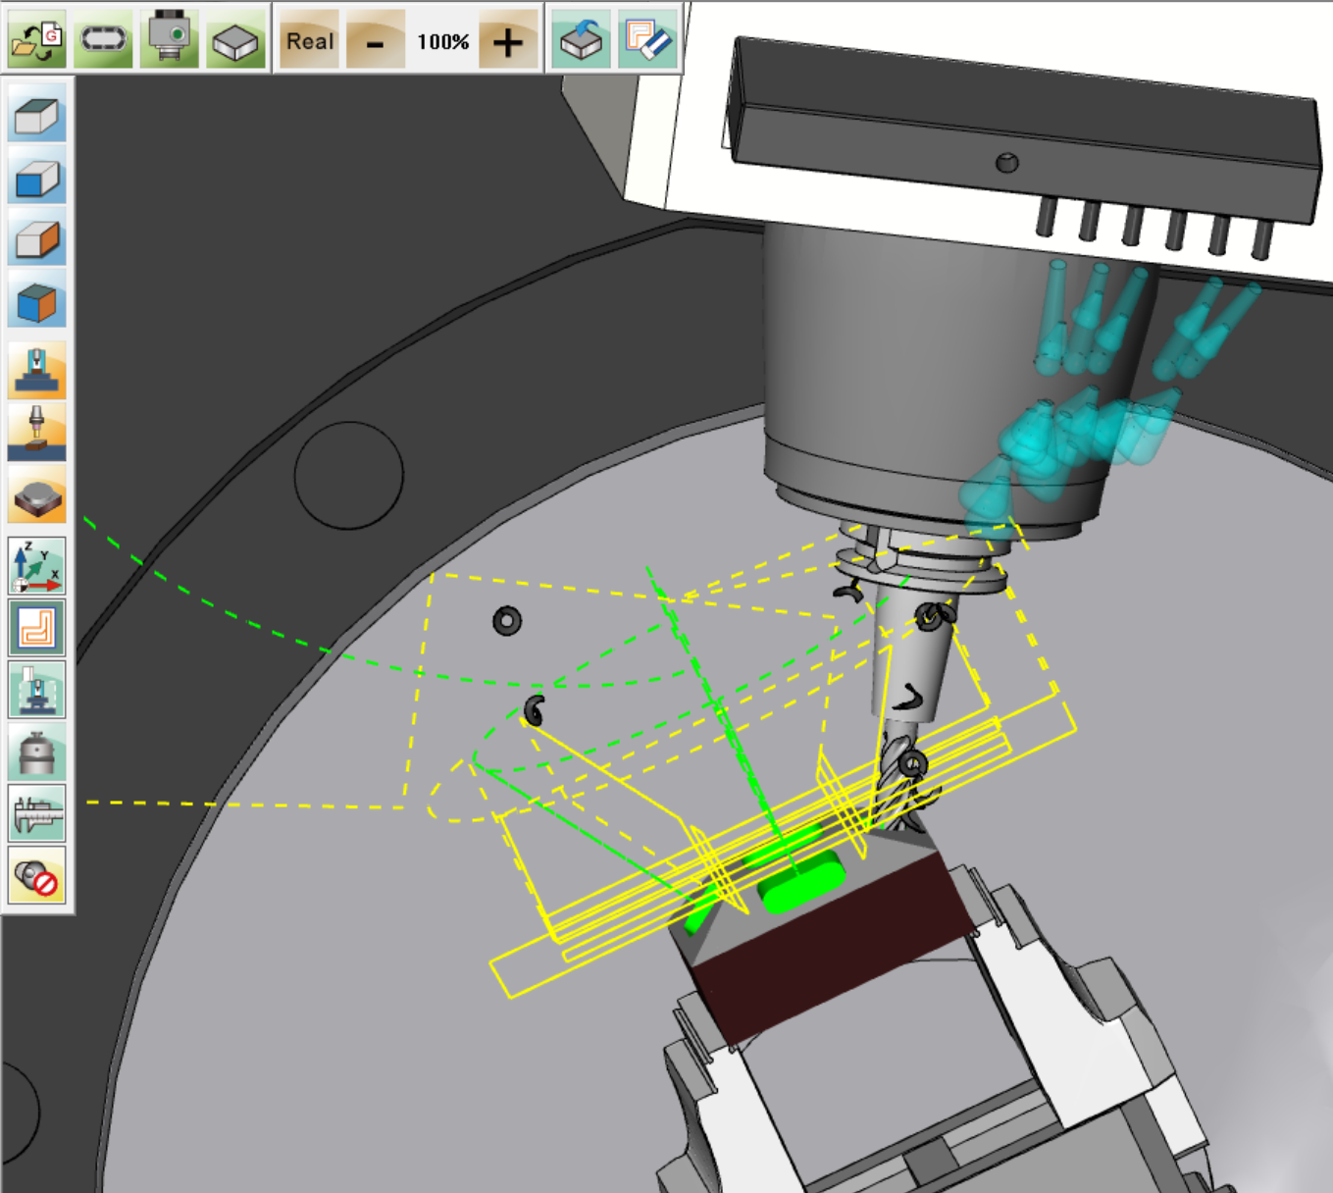Click the Real speed button
The image size is (1333, 1193).
[310, 40]
